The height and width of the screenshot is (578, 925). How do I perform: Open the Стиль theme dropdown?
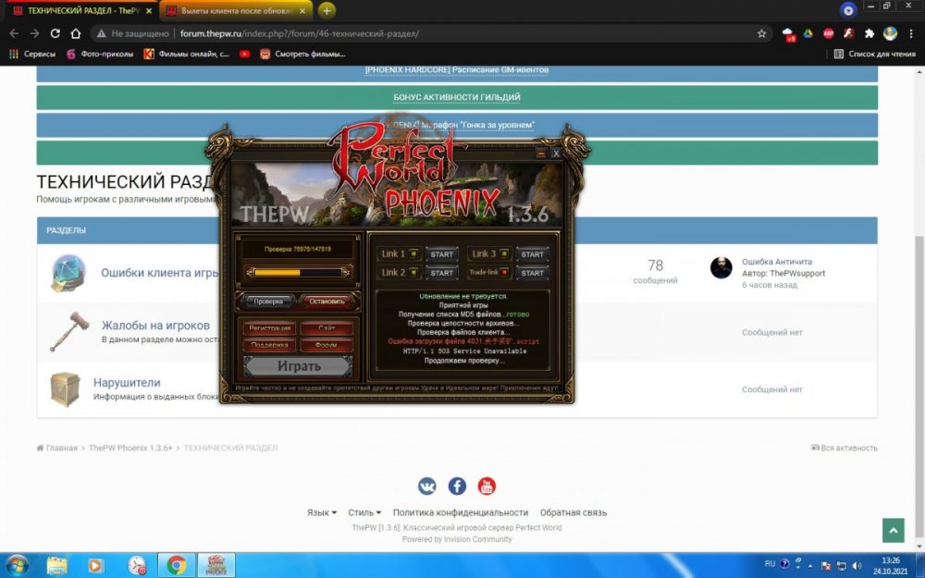364,512
